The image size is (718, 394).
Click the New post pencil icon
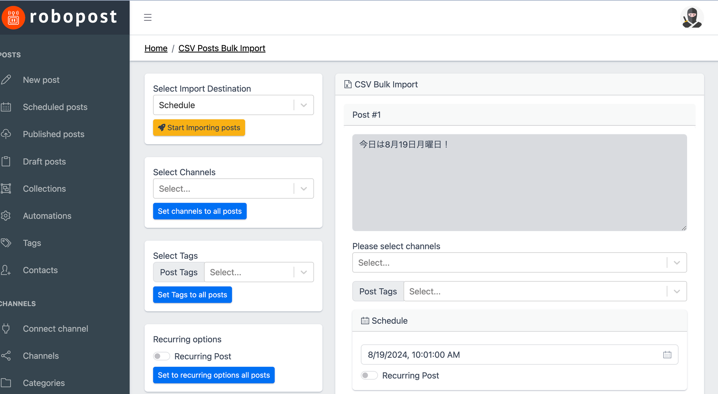pos(6,80)
